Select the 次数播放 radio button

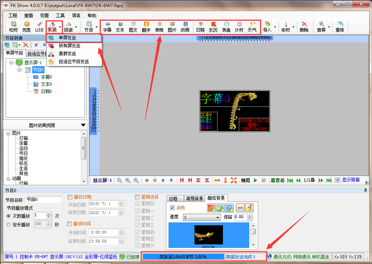(8, 216)
